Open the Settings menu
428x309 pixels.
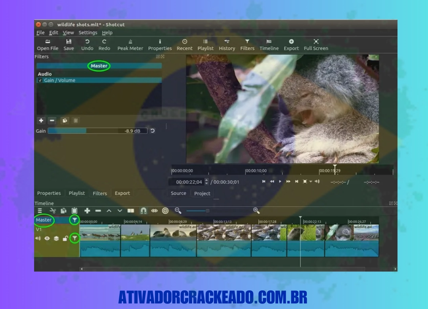88,32
